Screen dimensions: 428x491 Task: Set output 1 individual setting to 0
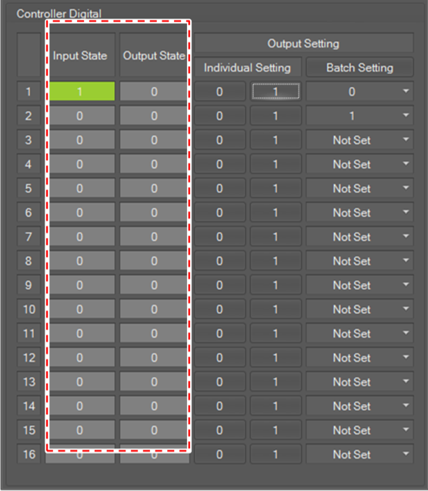click(219, 92)
